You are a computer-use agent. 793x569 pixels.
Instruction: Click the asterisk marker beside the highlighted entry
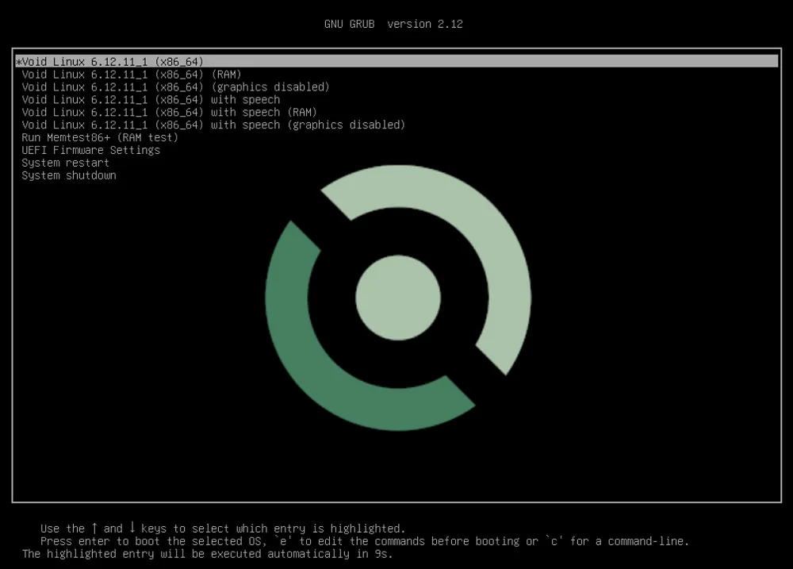(x=18, y=61)
